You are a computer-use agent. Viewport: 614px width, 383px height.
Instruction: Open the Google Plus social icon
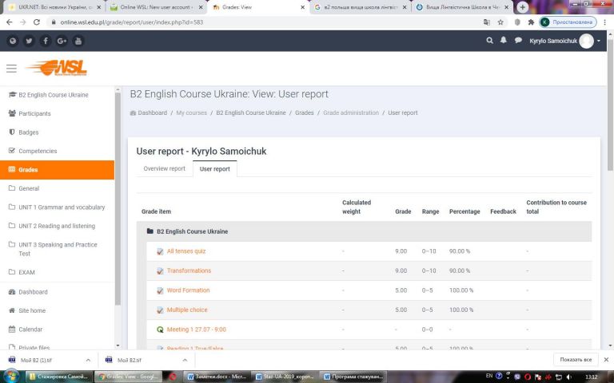[x=62, y=41]
